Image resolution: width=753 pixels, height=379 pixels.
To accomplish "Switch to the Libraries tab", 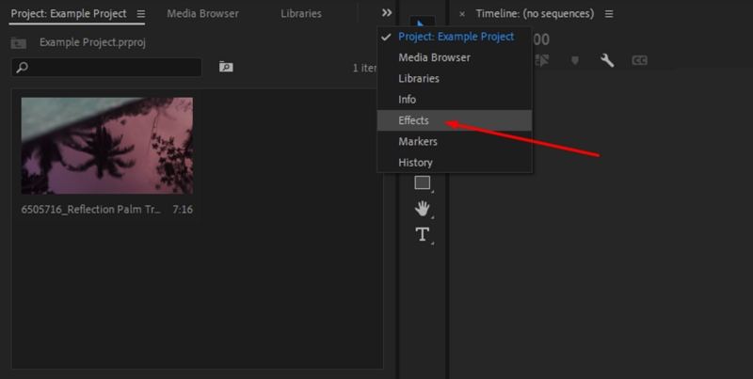I will click(x=301, y=13).
